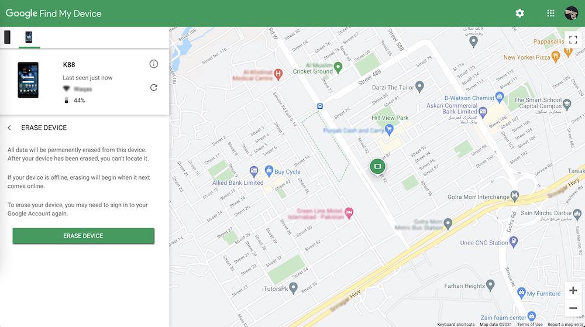Click the ERASE DEVICE heading text

pos(44,128)
